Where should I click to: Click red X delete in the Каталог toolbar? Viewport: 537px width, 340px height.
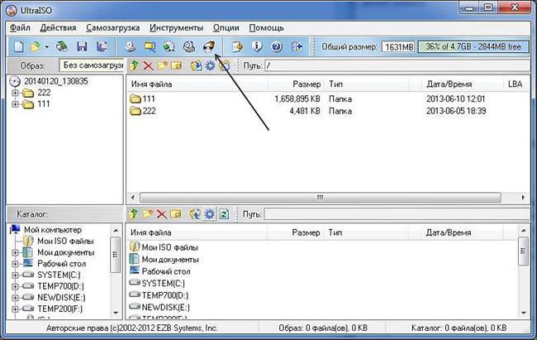click(161, 214)
